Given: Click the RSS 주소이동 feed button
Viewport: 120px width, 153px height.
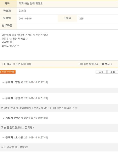Looking at the screenshot, I should pyautogui.click(x=8, y=72).
